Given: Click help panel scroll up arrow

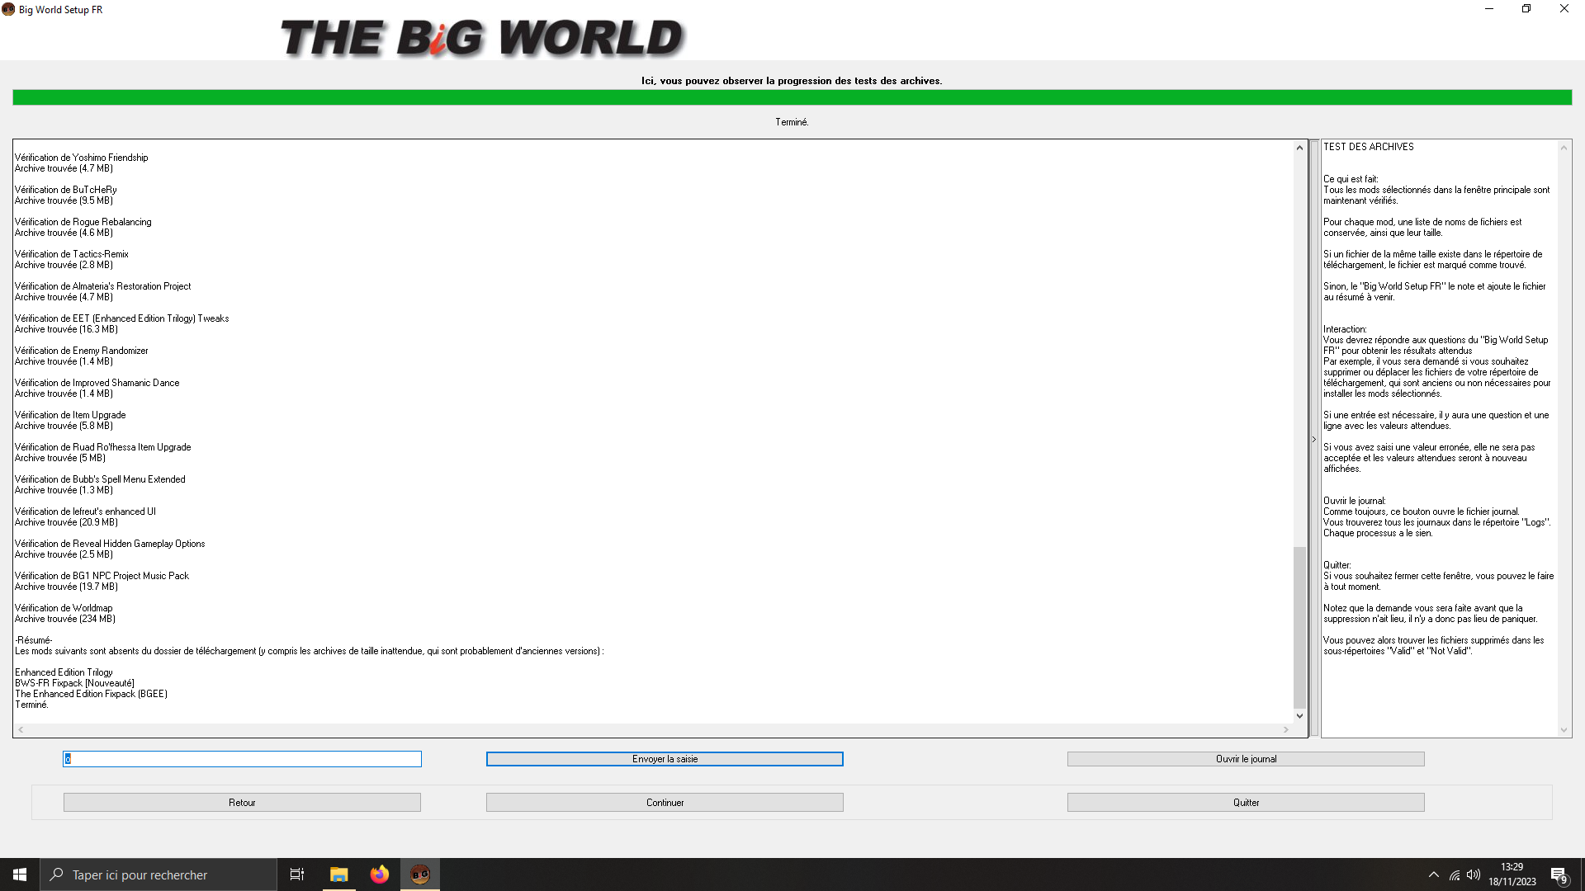Looking at the screenshot, I should 1564,148.
